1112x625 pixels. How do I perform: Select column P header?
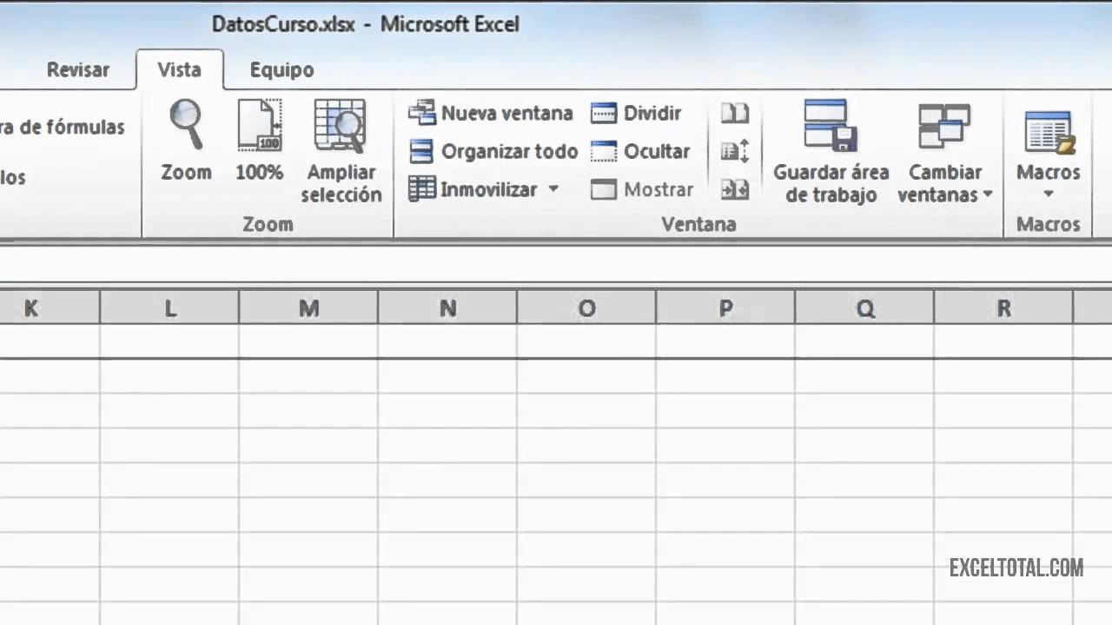point(725,307)
